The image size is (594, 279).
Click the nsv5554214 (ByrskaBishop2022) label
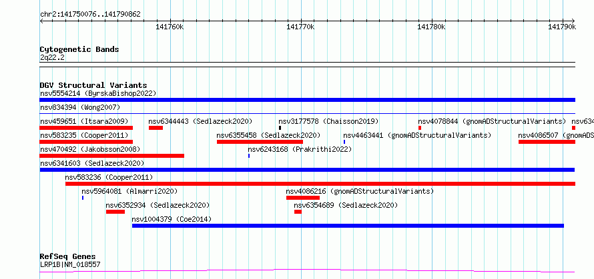coord(98,93)
